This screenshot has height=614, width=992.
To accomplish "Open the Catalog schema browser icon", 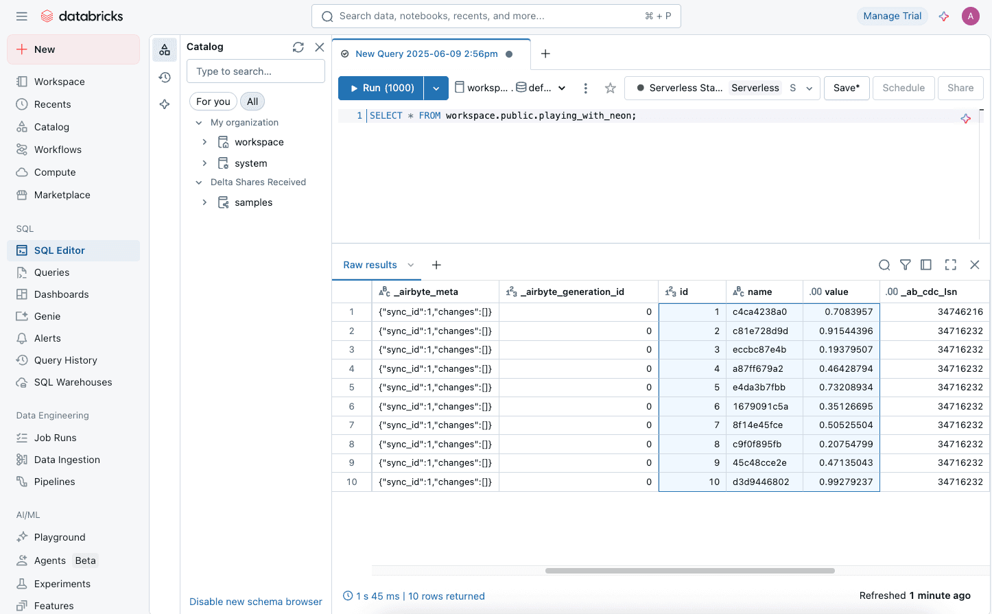I will coord(165,49).
